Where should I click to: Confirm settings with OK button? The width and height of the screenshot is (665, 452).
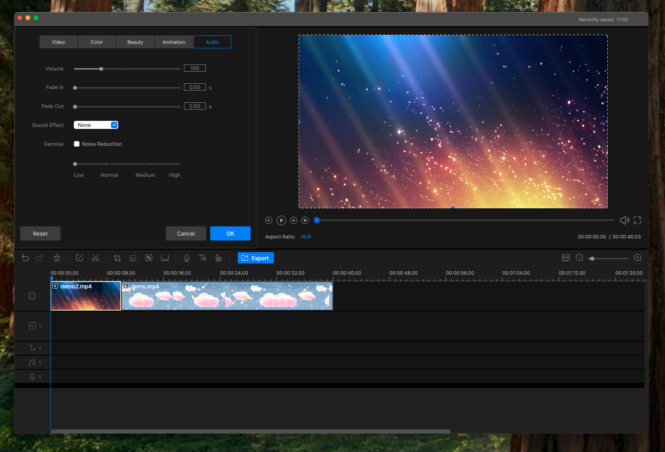(x=230, y=234)
